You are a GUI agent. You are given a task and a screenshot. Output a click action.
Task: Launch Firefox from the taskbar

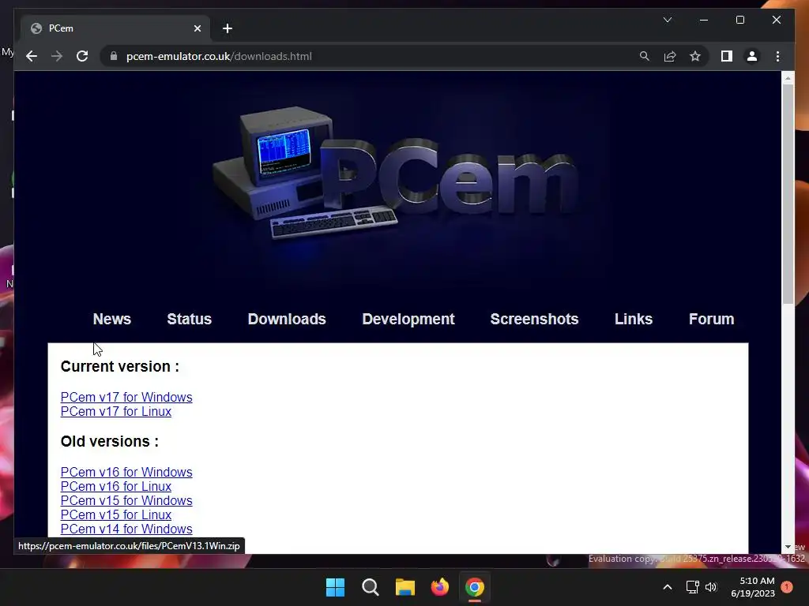(x=440, y=587)
